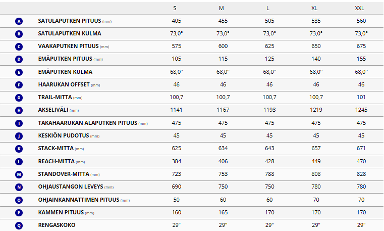This screenshot has height=231, width=384.
Task: Click the blue A badge icon
Action: pyautogui.click(x=19, y=21)
